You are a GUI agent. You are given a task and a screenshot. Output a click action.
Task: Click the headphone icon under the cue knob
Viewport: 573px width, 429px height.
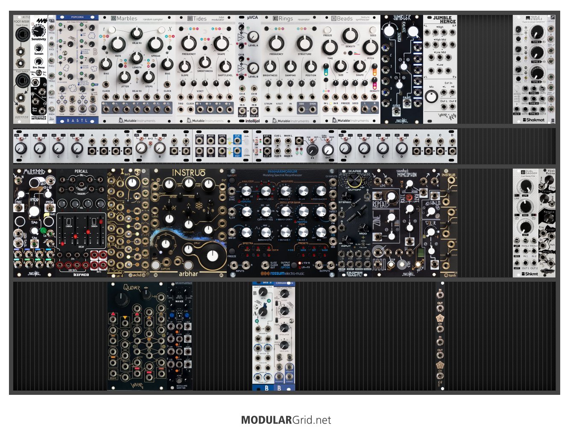(312, 158)
